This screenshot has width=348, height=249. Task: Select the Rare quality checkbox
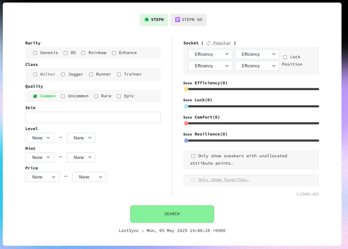[x=96, y=96]
